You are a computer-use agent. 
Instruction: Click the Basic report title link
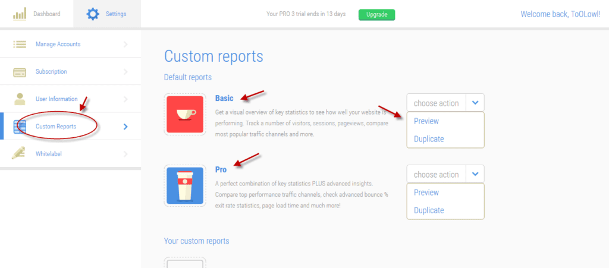[x=224, y=98]
